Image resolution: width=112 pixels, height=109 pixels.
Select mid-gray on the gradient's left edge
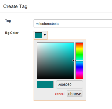[37, 61]
